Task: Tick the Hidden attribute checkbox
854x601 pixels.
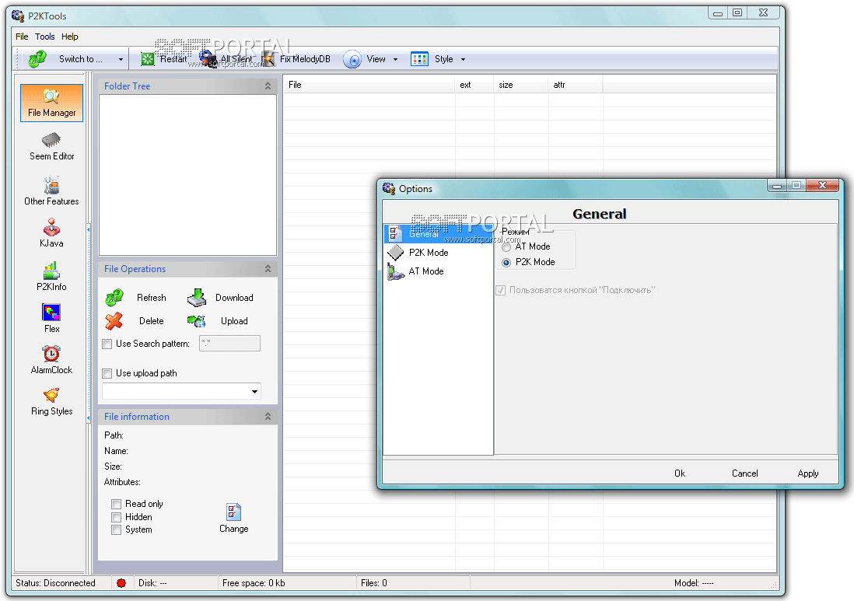Action: click(x=116, y=517)
